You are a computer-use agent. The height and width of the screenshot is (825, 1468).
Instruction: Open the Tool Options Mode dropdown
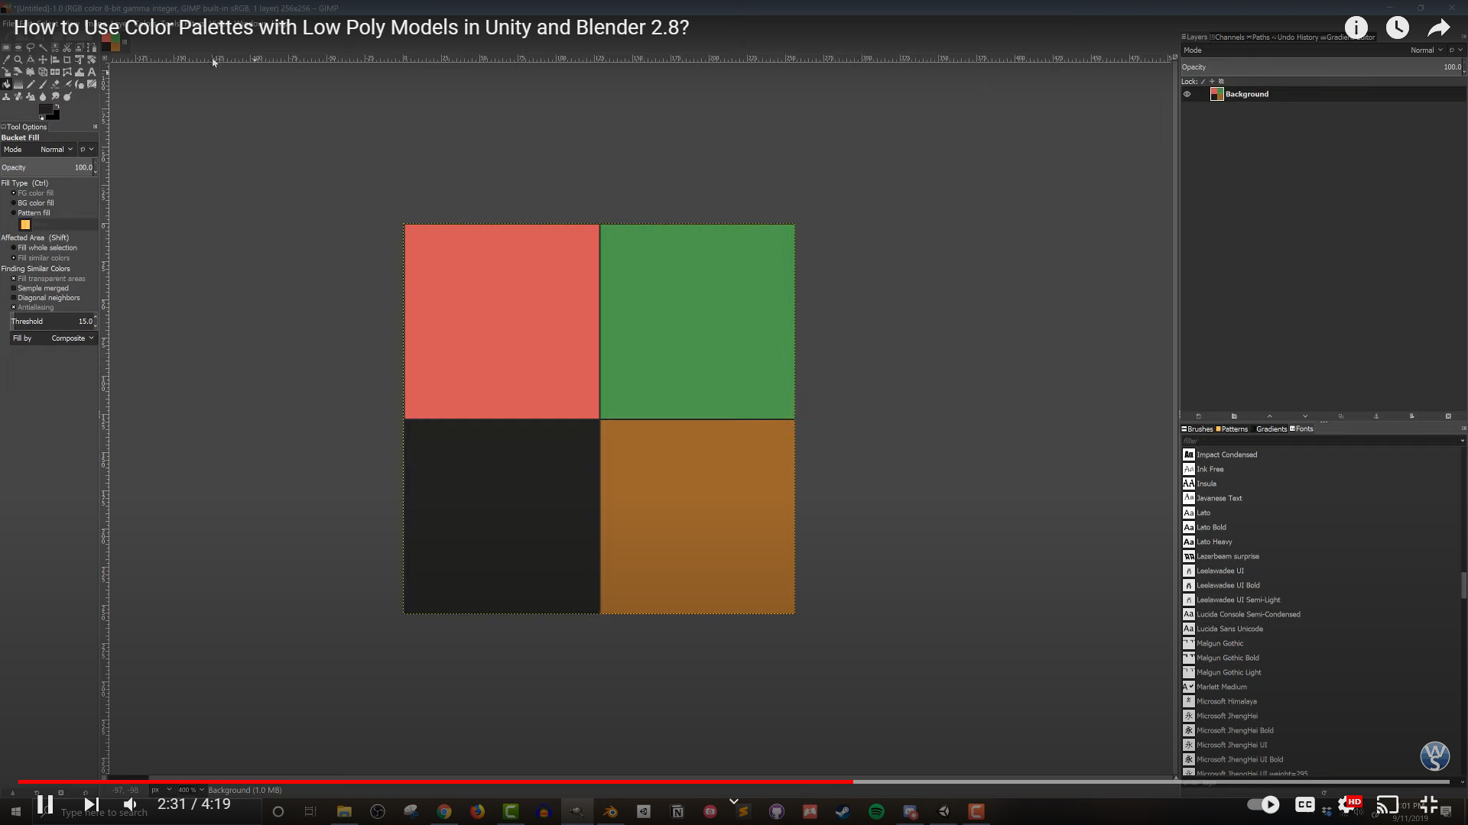coord(57,150)
